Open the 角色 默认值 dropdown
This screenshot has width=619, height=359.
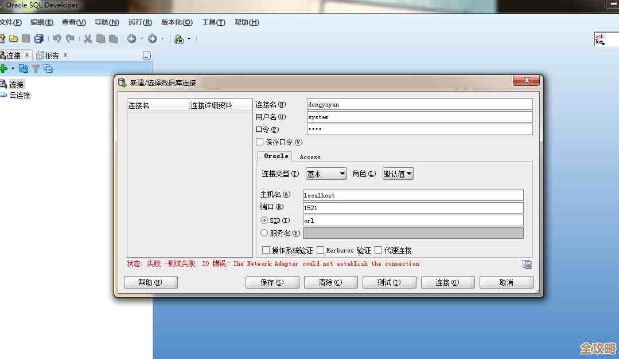pos(398,173)
